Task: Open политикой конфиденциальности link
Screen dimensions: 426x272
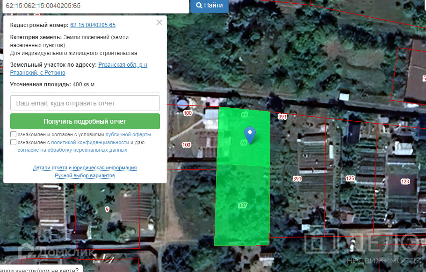Action: click(x=90, y=142)
